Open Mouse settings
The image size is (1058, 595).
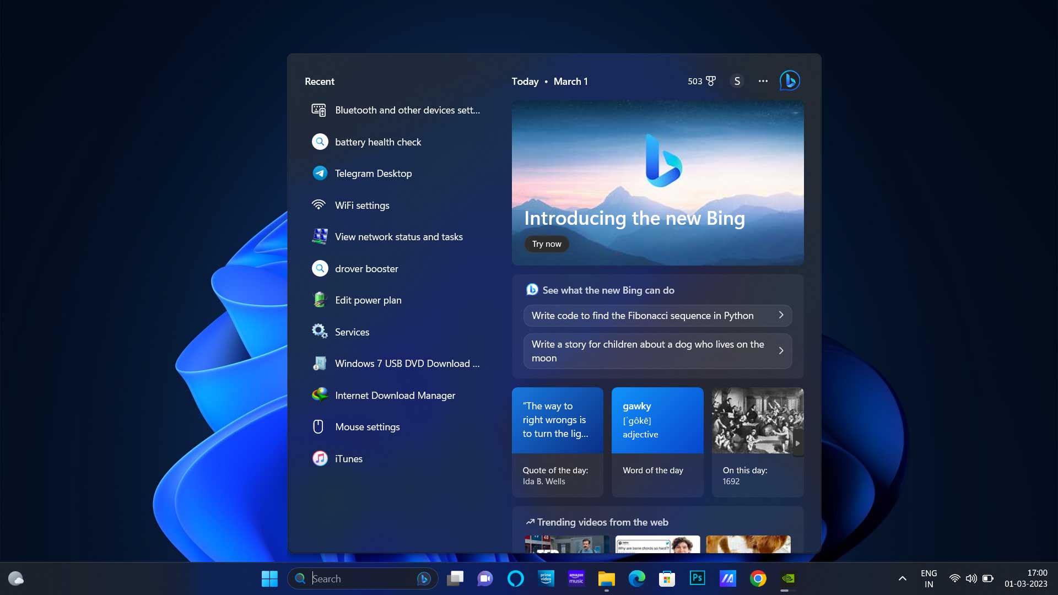coord(396,427)
